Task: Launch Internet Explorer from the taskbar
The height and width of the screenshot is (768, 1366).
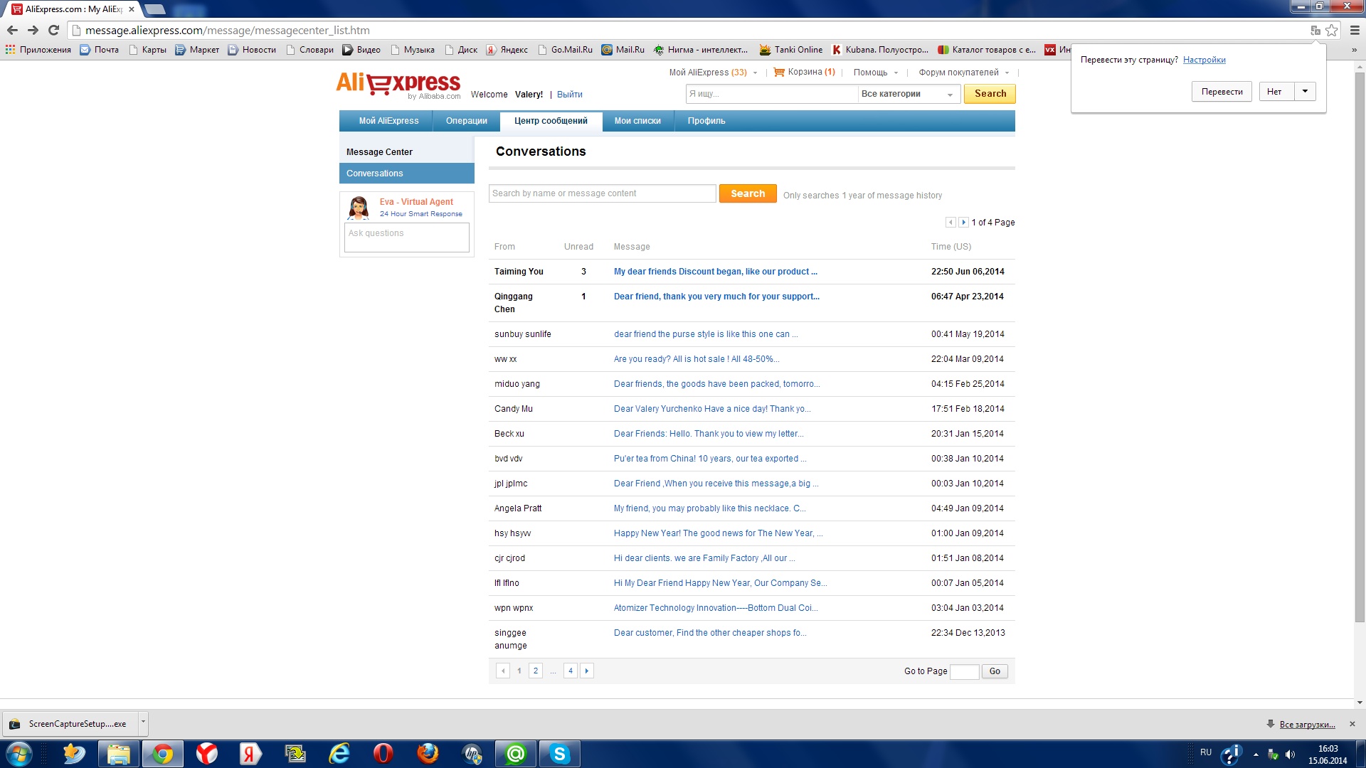Action: click(x=339, y=754)
